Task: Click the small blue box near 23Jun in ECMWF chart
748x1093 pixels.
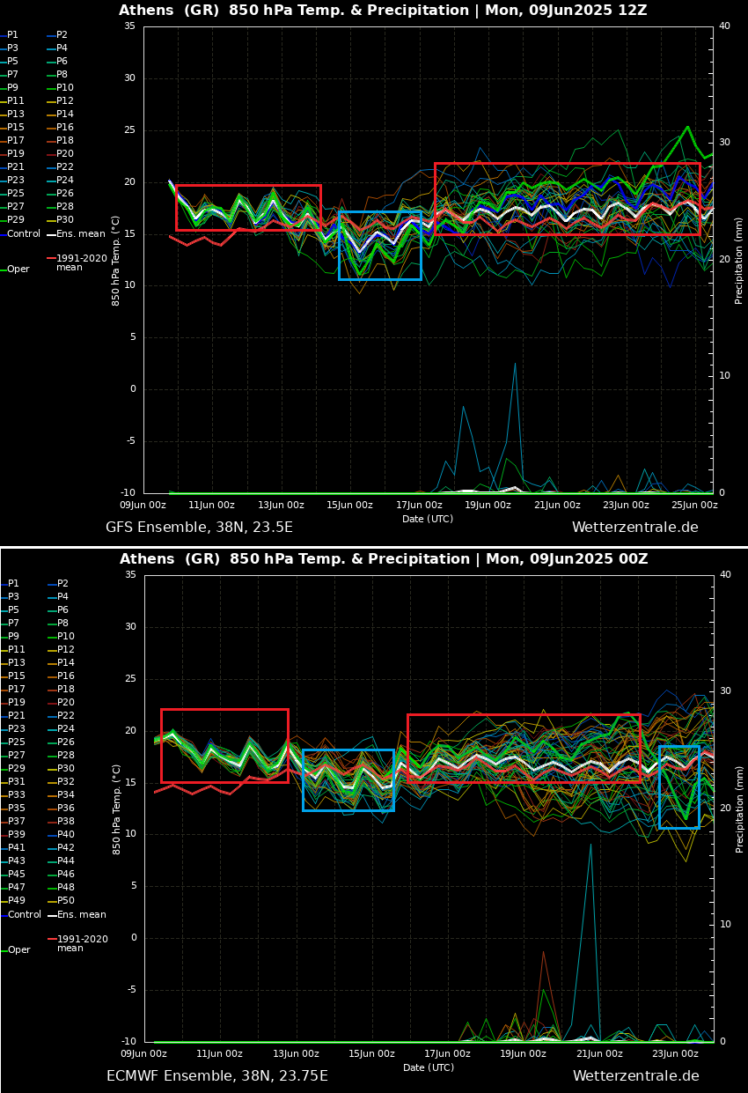Action: [679, 787]
